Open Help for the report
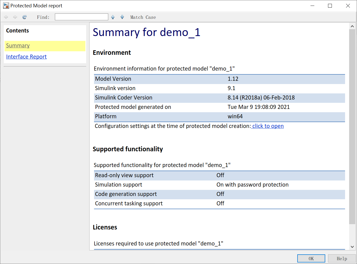The width and height of the screenshot is (357, 264). [x=342, y=258]
